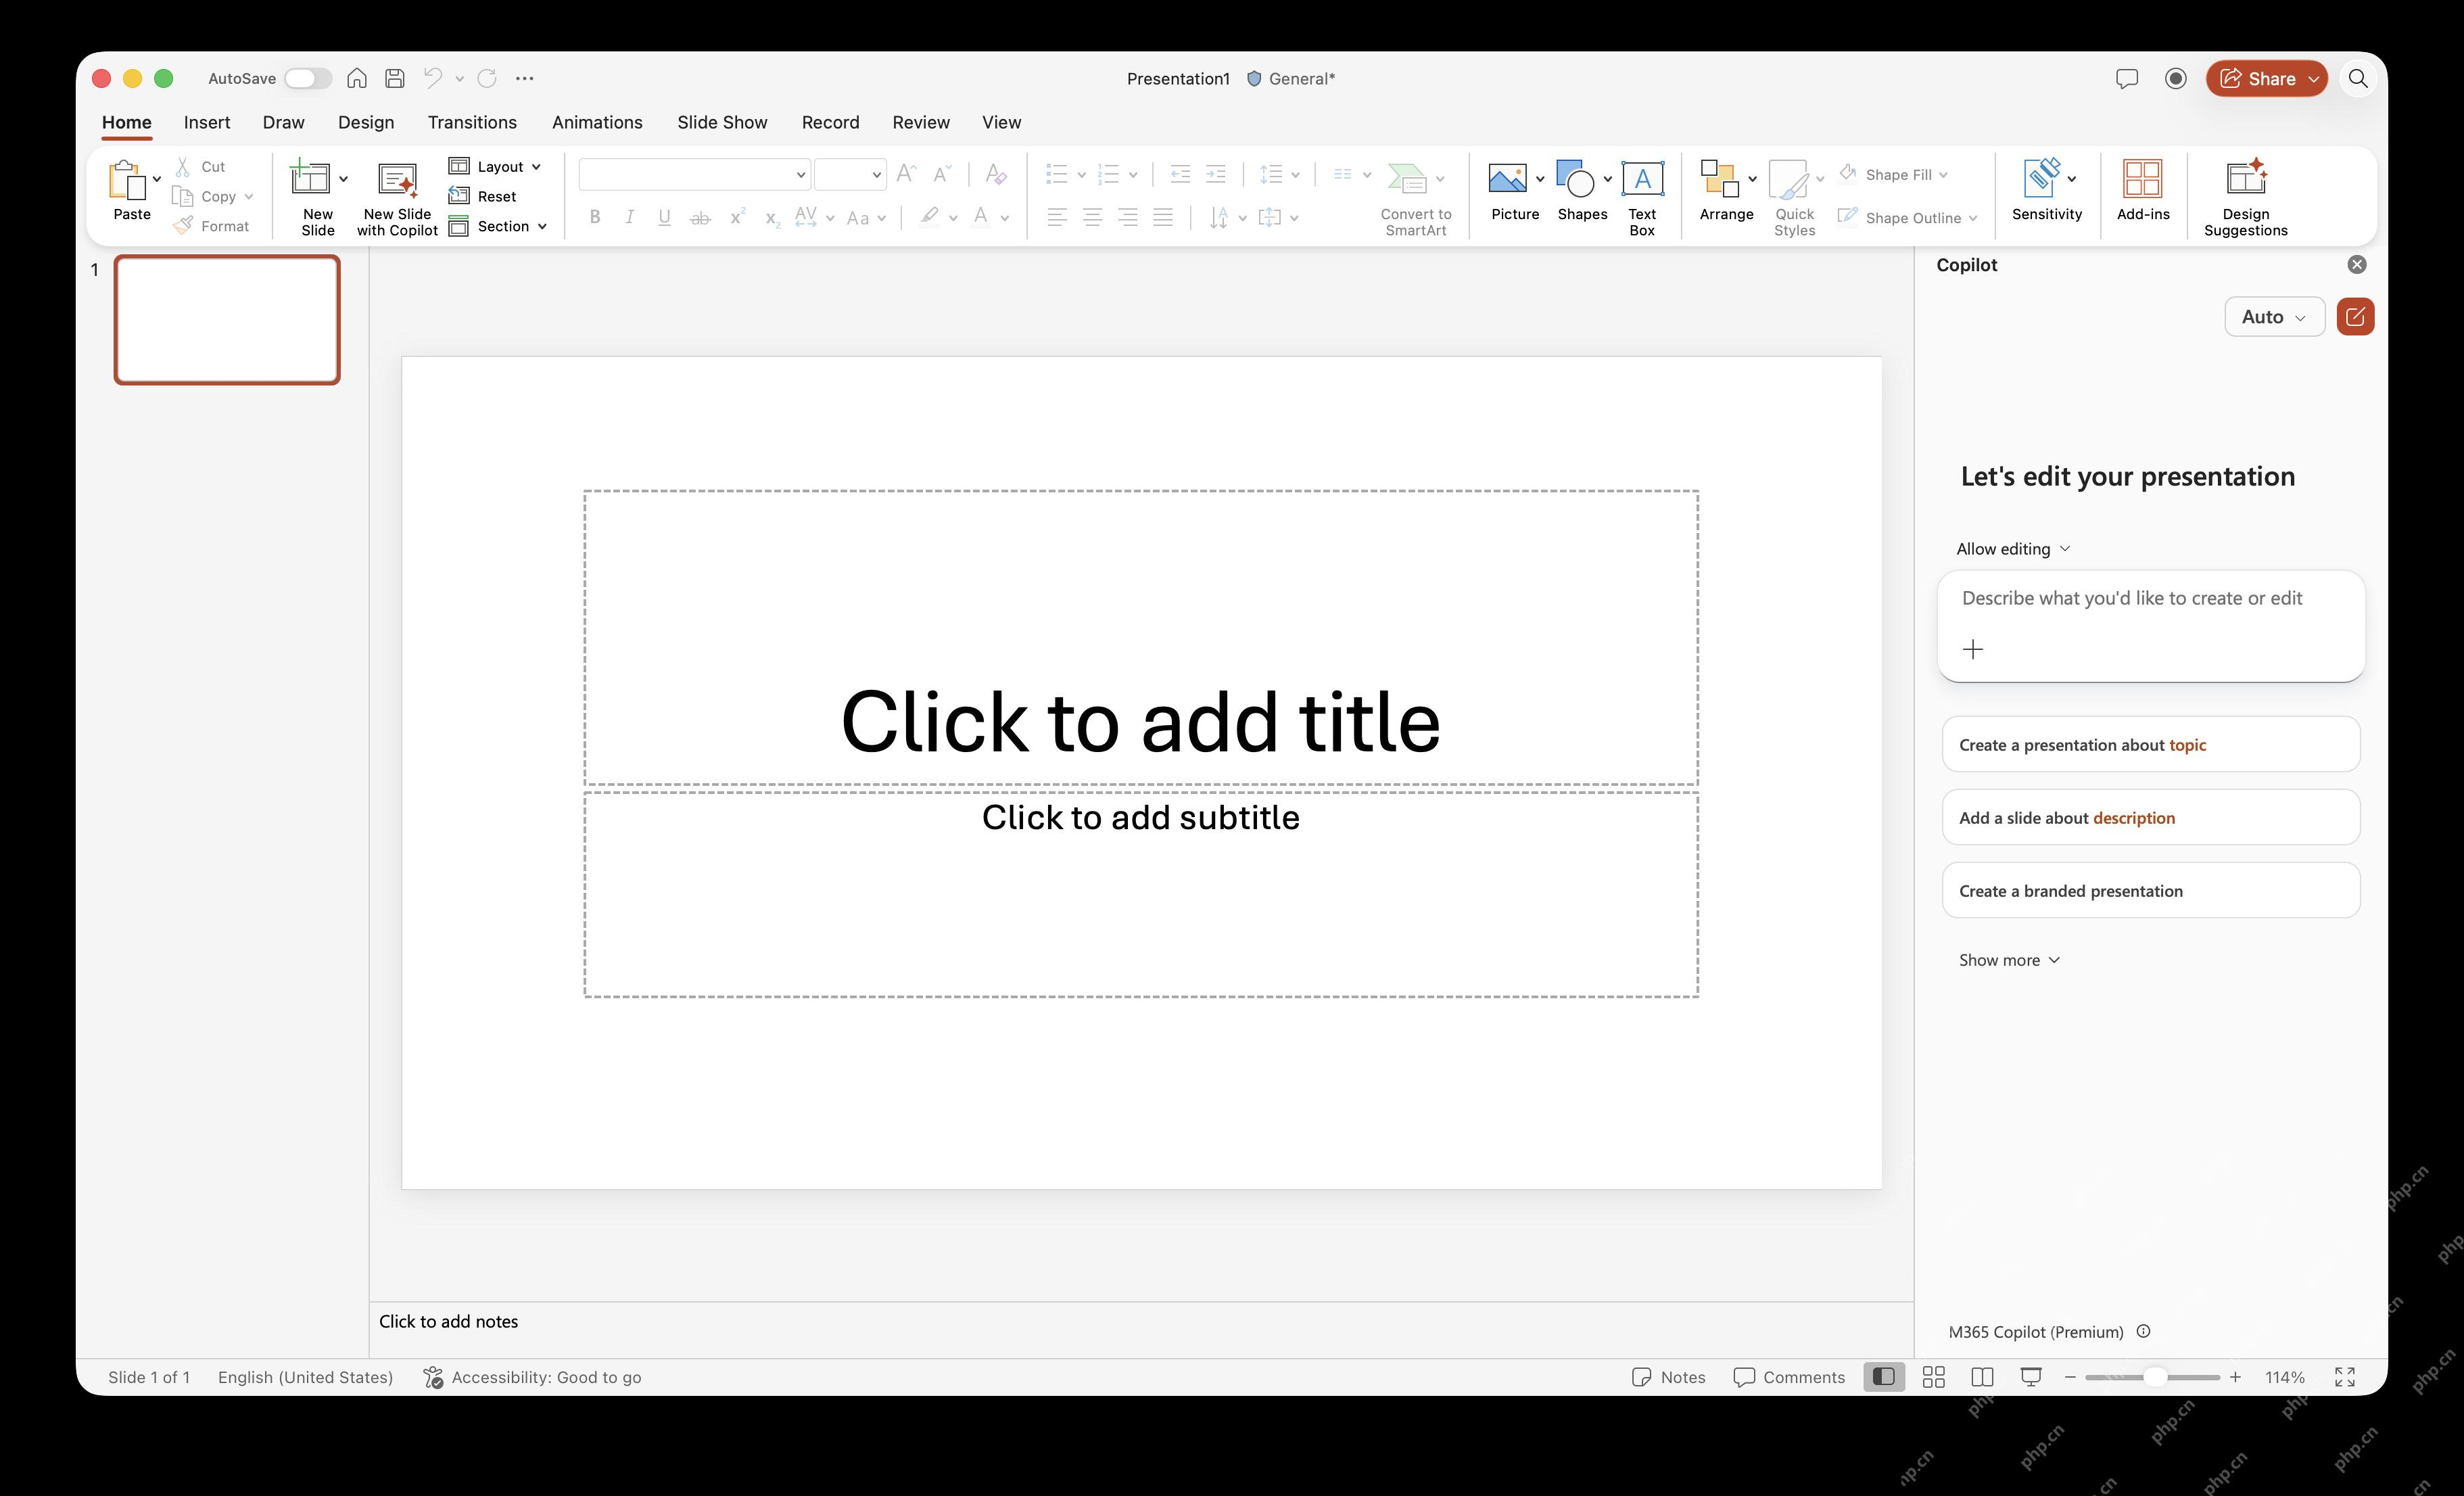Click the Accessibility checker status icon
2464x1496 pixels.
pyautogui.click(x=433, y=1377)
